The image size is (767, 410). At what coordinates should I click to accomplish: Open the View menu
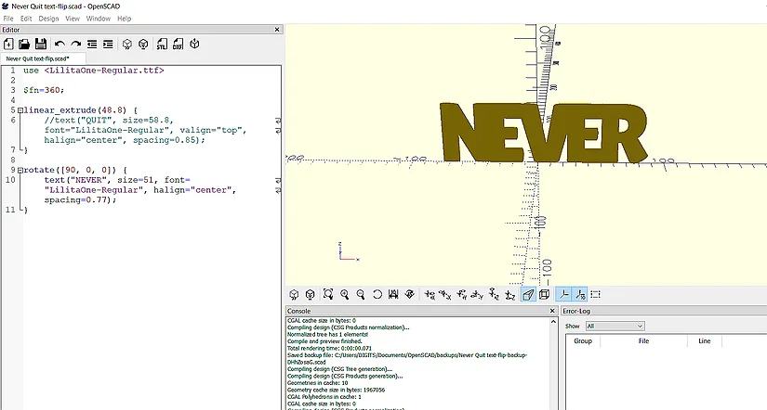(x=73, y=19)
